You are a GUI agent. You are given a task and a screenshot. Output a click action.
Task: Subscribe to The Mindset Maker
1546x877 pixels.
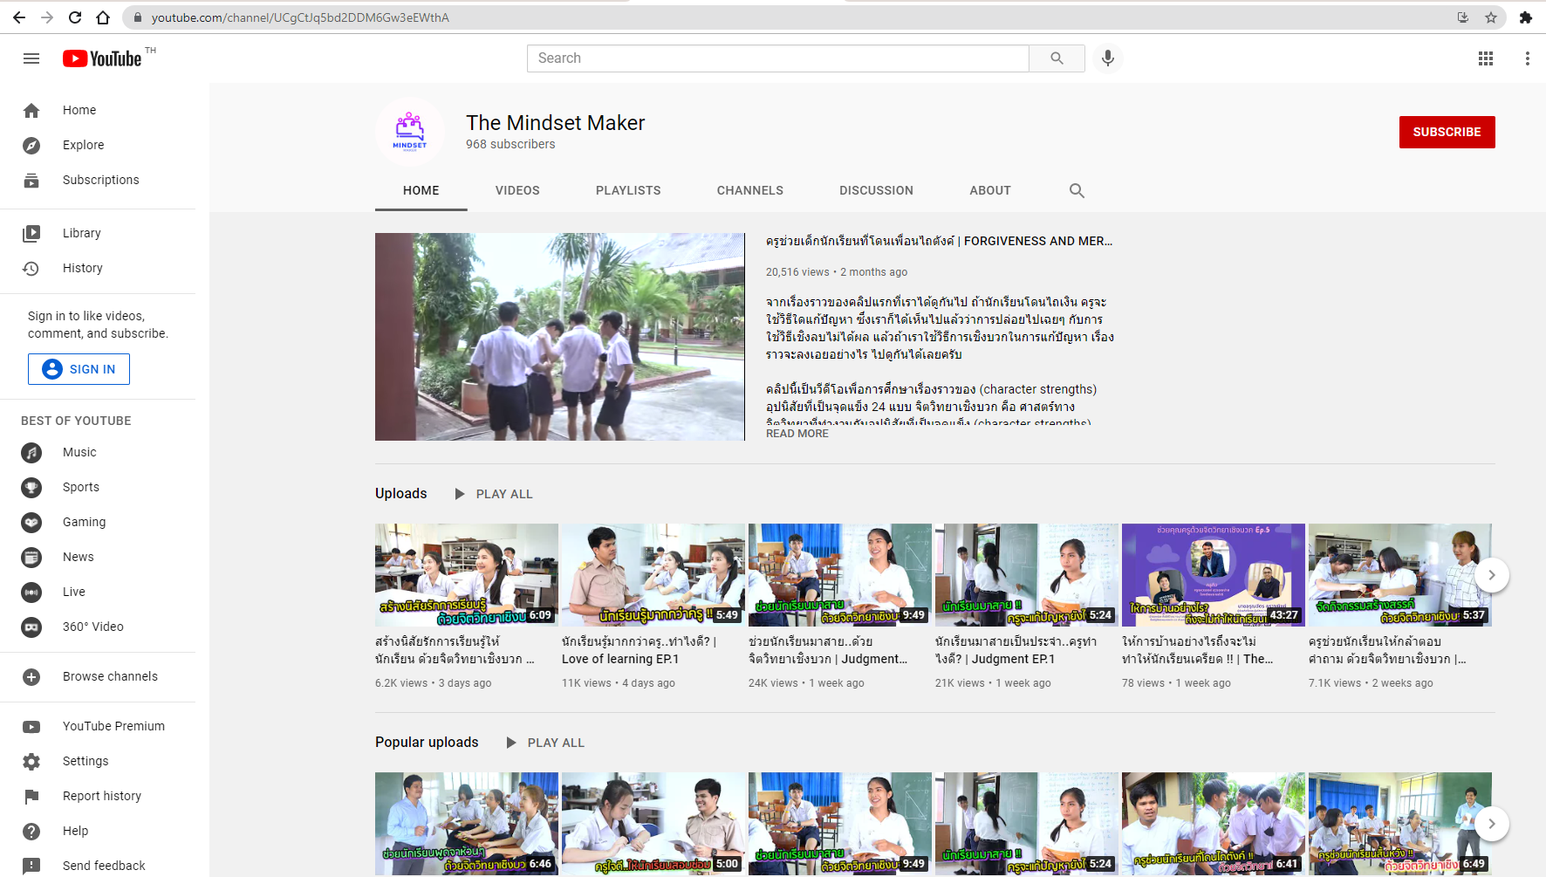[x=1446, y=132]
